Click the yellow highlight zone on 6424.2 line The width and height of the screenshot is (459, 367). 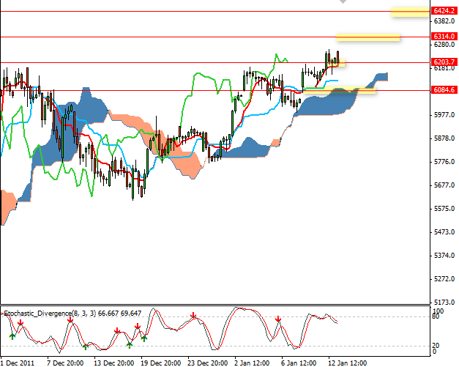click(409, 11)
